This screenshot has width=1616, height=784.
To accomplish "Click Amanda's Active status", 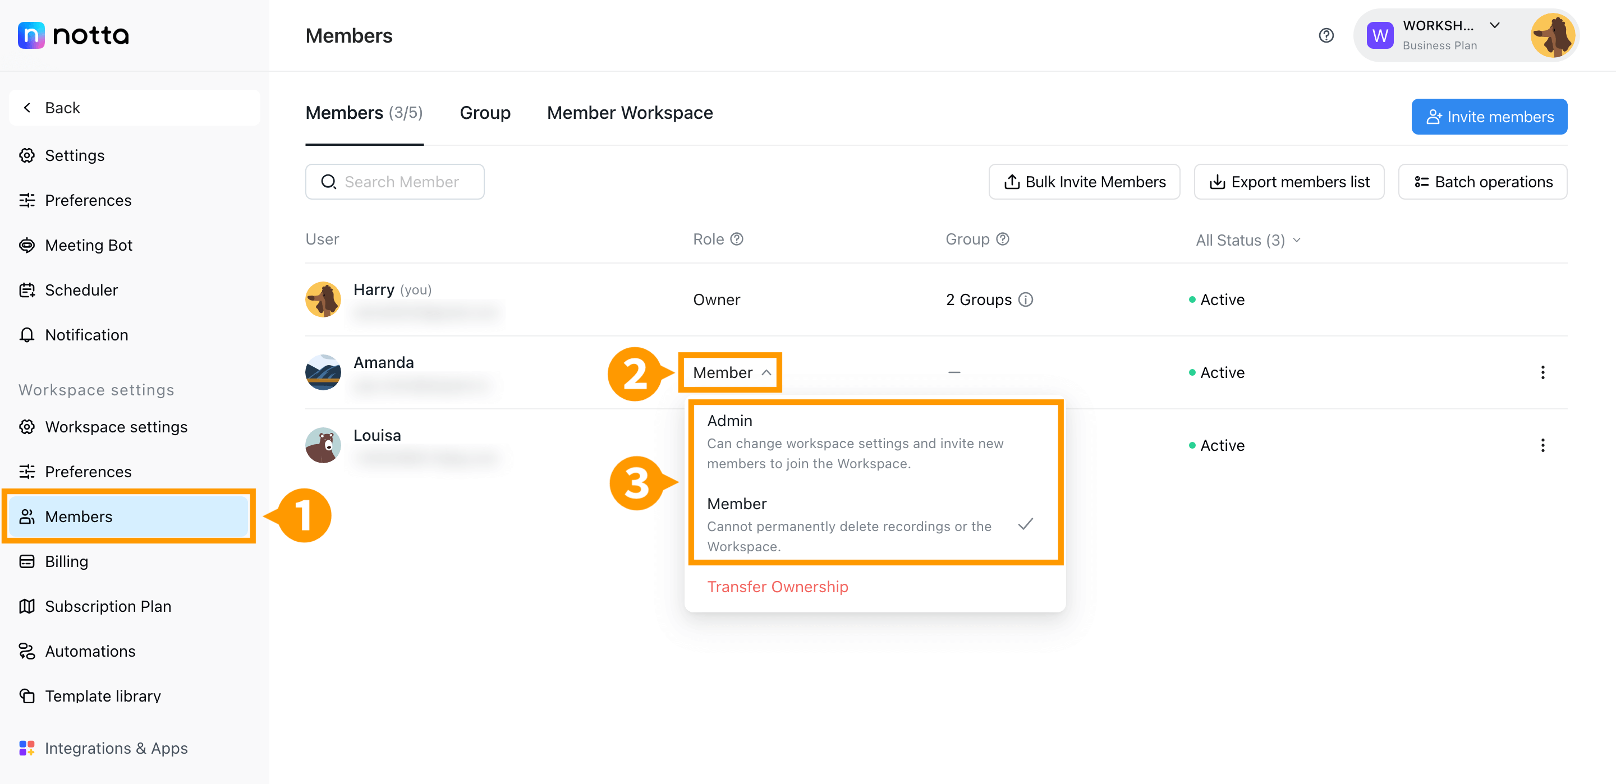I will (1216, 372).
